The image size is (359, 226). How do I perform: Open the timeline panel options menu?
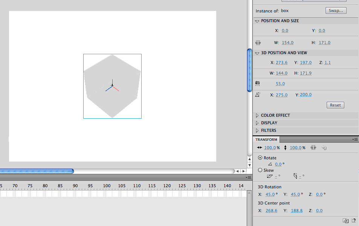pos(249,177)
